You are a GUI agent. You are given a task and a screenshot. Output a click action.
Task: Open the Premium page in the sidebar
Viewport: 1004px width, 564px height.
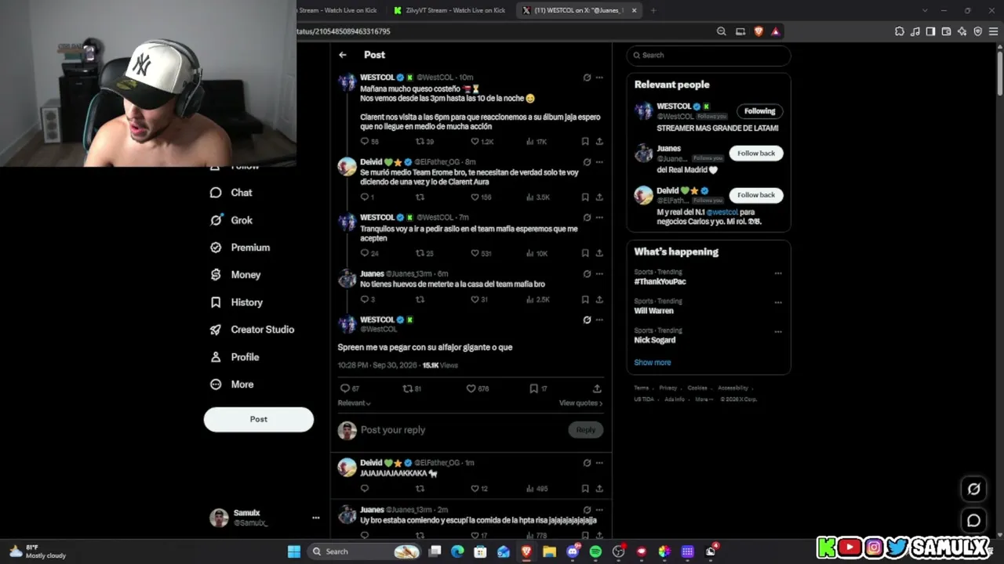coord(240,248)
